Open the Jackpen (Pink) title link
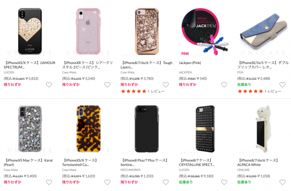 (190, 63)
